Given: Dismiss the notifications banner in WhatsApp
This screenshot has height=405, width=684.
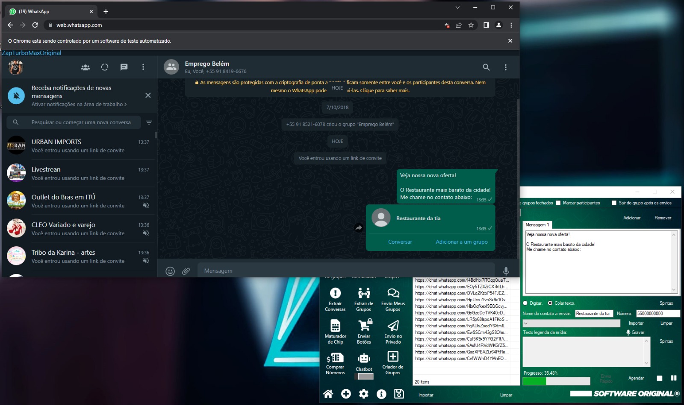Looking at the screenshot, I should [x=148, y=95].
